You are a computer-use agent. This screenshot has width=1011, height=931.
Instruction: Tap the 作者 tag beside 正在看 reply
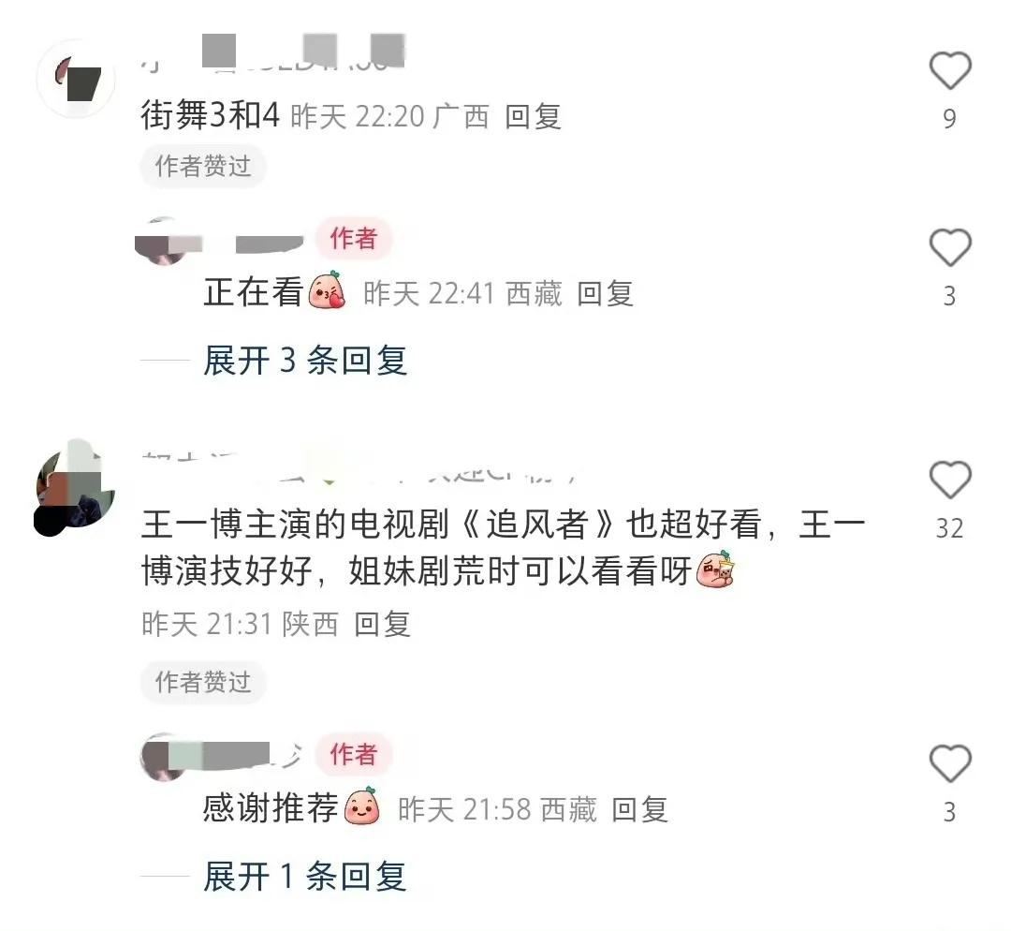click(x=353, y=238)
